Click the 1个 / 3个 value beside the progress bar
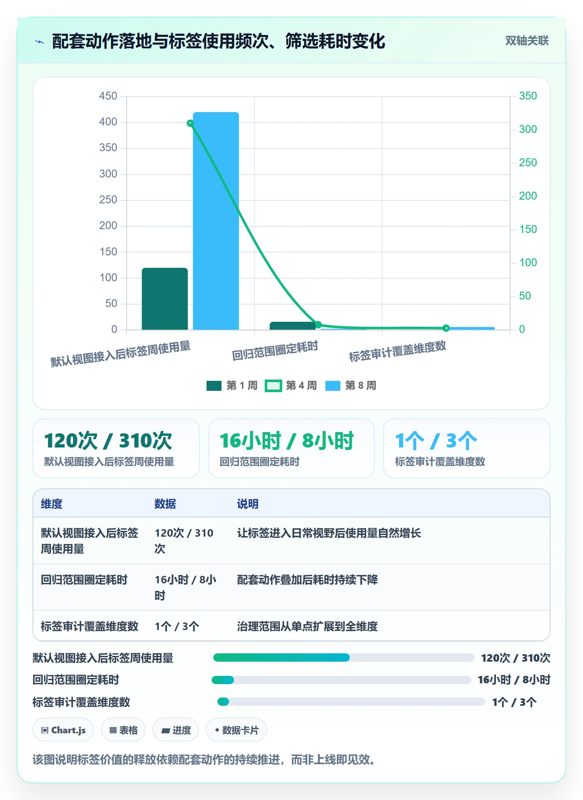The height and width of the screenshot is (800, 583). 514,702
